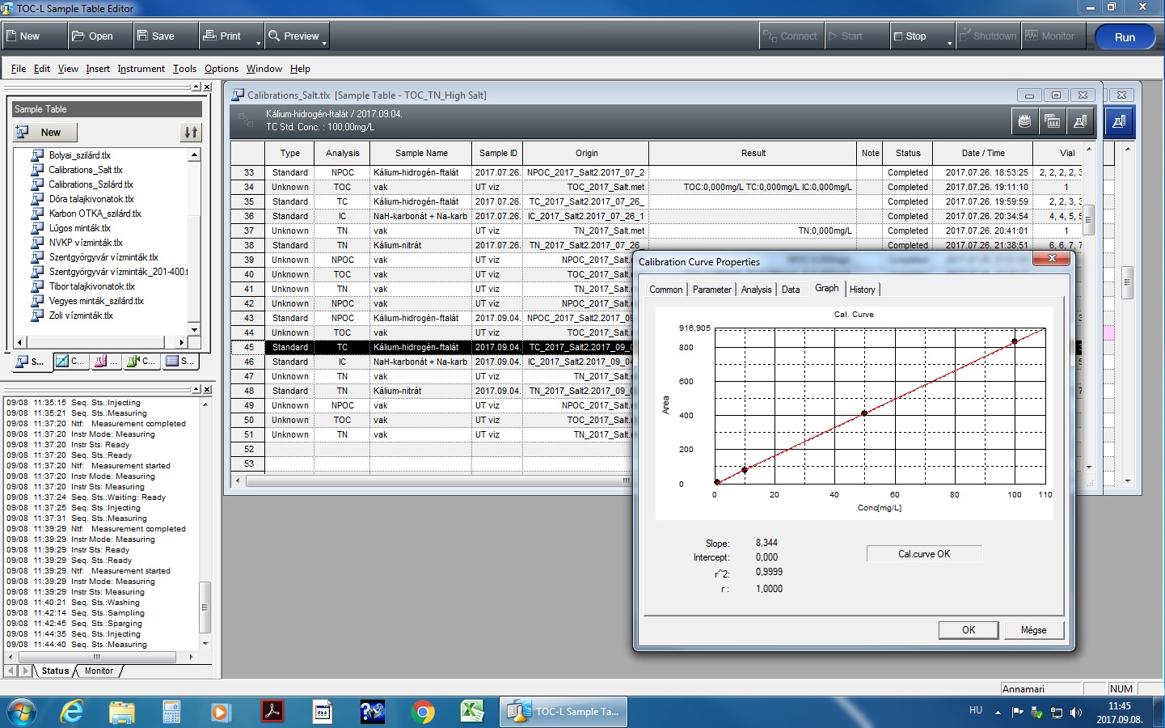
Task: Open the Instrument menu
Action: (x=141, y=69)
